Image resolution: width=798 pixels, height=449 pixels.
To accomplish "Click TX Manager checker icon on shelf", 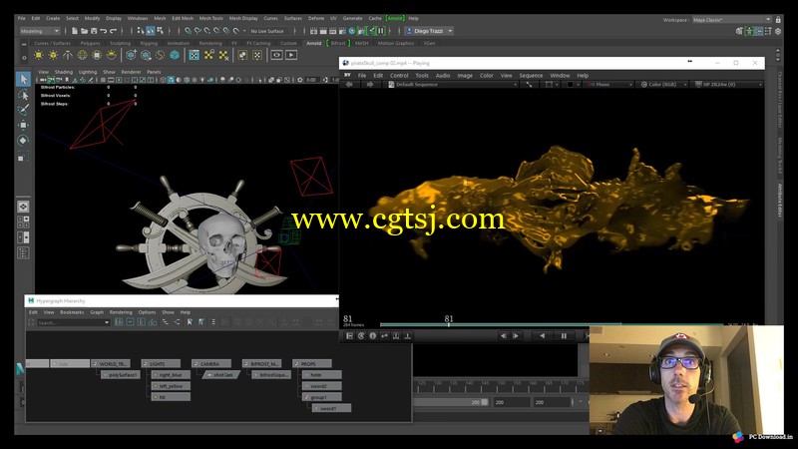I will (194, 55).
